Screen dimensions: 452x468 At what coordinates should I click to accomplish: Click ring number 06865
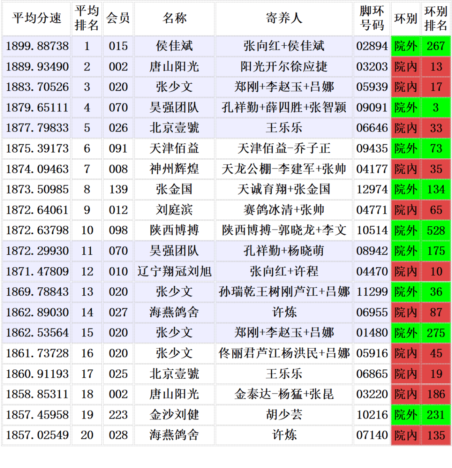tap(372, 374)
